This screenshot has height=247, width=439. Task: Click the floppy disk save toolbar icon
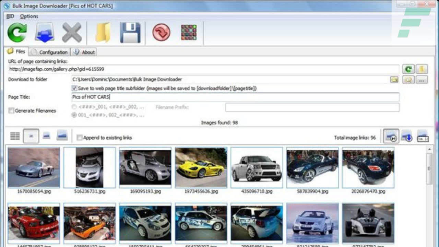click(x=130, y=33)
